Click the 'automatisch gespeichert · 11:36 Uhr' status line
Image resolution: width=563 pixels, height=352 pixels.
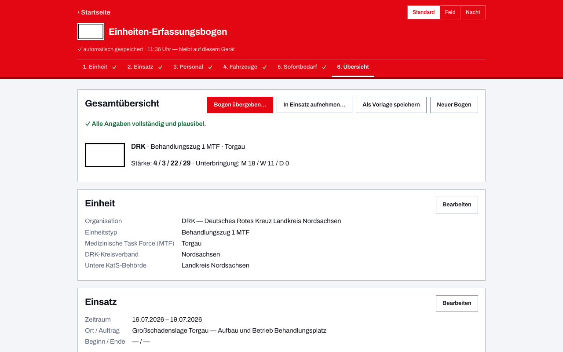click(x=156, y=49)
